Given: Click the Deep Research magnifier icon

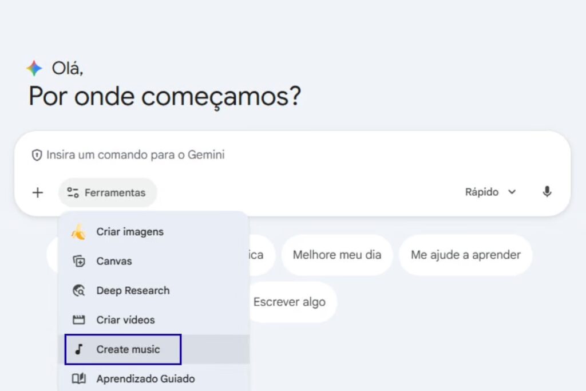Looking at the screenshot, I should [x=80, y=290].
